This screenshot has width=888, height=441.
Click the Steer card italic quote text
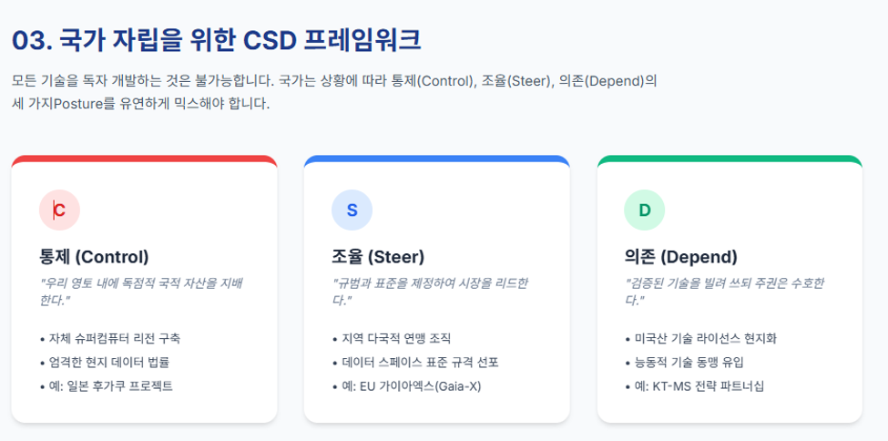pyautogui.click(x=431, y=292)
